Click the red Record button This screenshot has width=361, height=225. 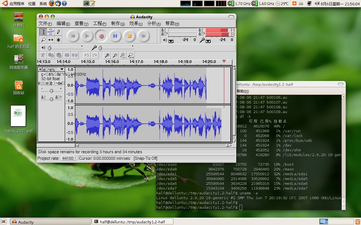click(101, 36)
